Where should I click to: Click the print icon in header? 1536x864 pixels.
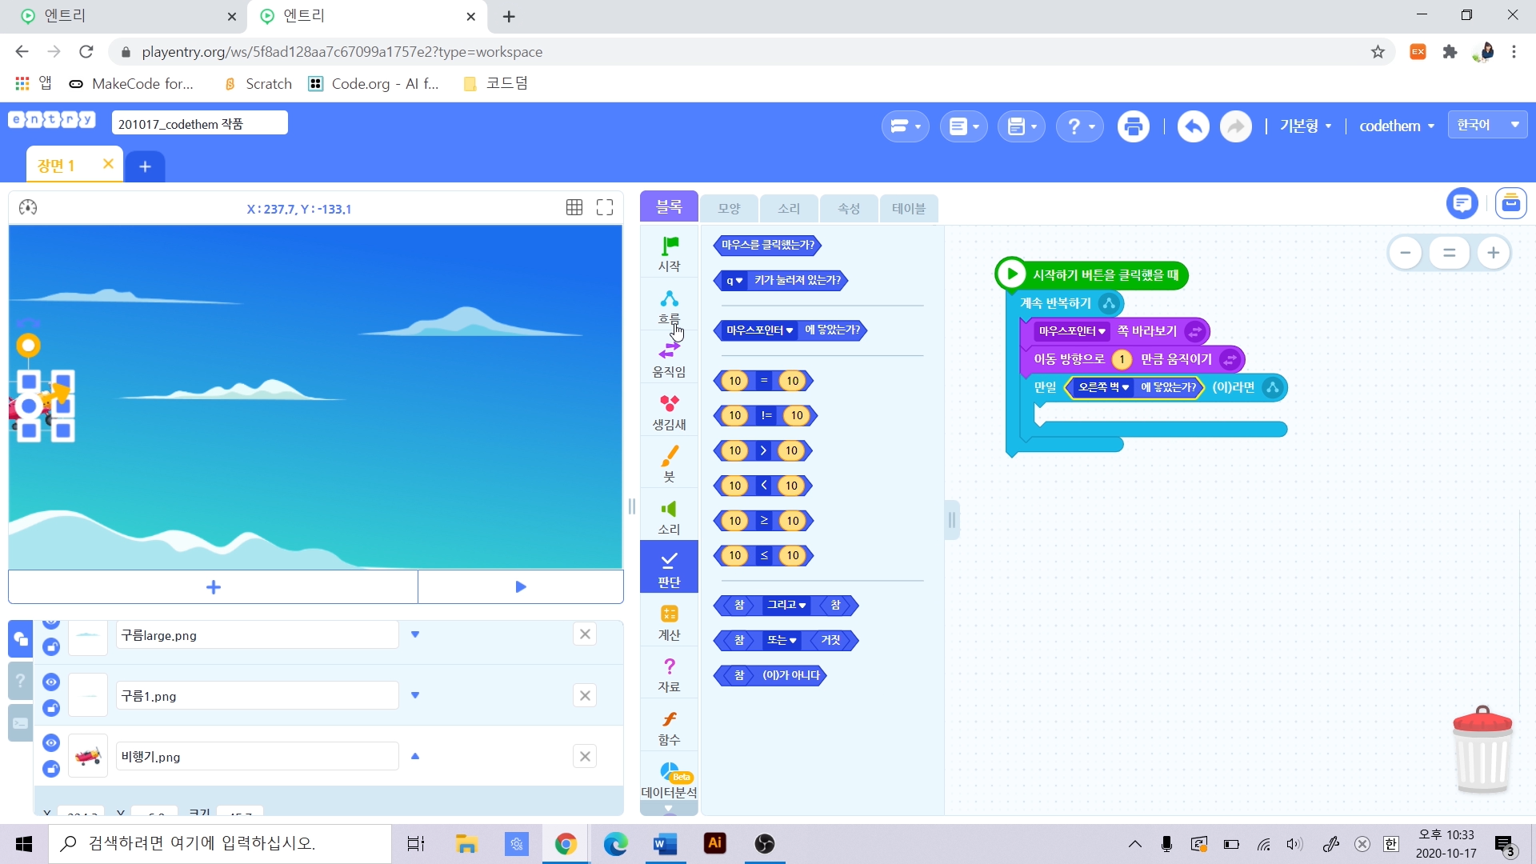point(1133,126)
